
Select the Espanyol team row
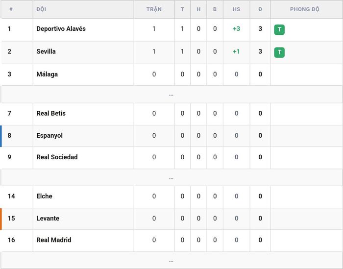171,136
